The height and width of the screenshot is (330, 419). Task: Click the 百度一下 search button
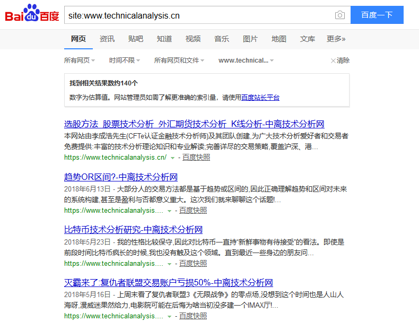(377, 15)
